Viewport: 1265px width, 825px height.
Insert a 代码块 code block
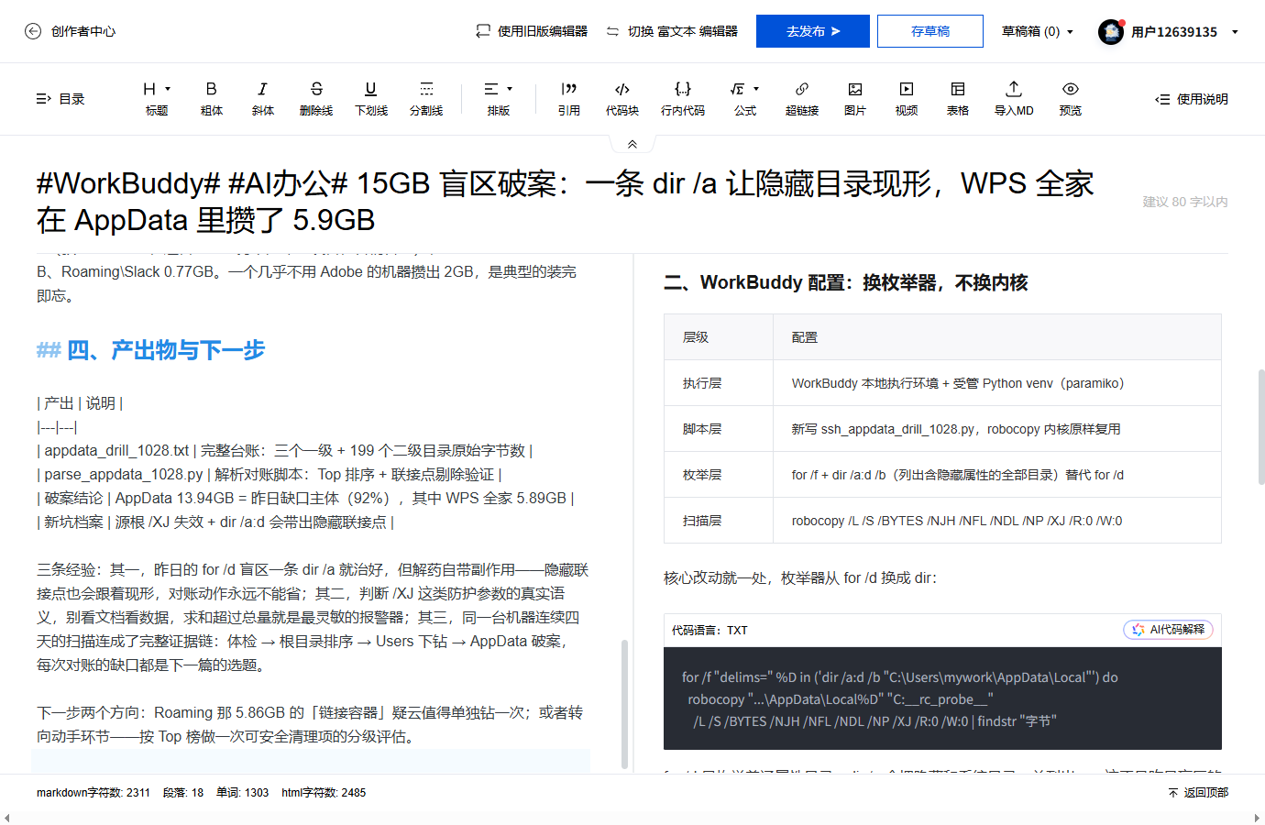click(622, 98)
